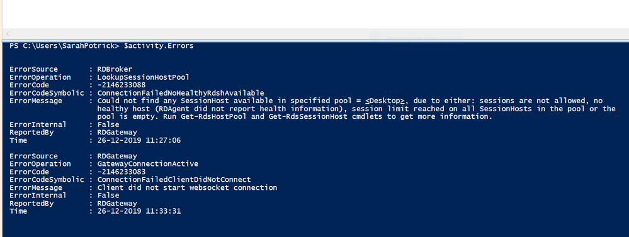Click the timestamp 26-12-2019 11:33:31
This screenshot has height=237, width=629.
tap(139, 211)
